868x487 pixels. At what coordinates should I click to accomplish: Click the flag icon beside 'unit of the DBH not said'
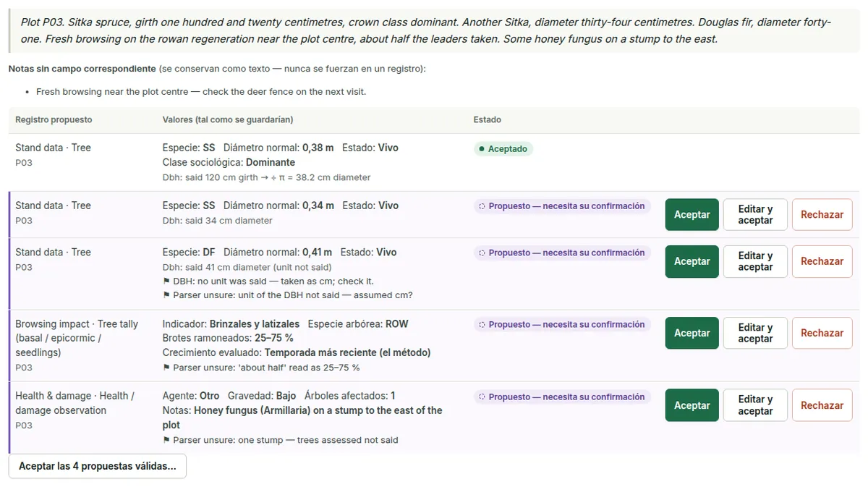pos(166,295)
